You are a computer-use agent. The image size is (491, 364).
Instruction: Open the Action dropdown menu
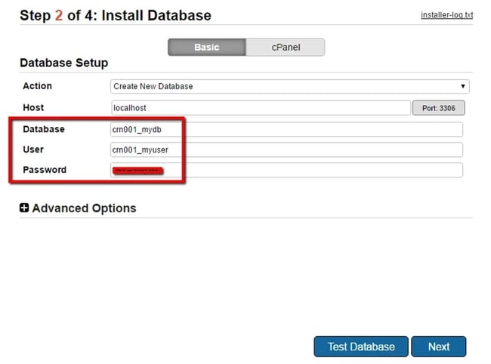(x=289, y=86)
